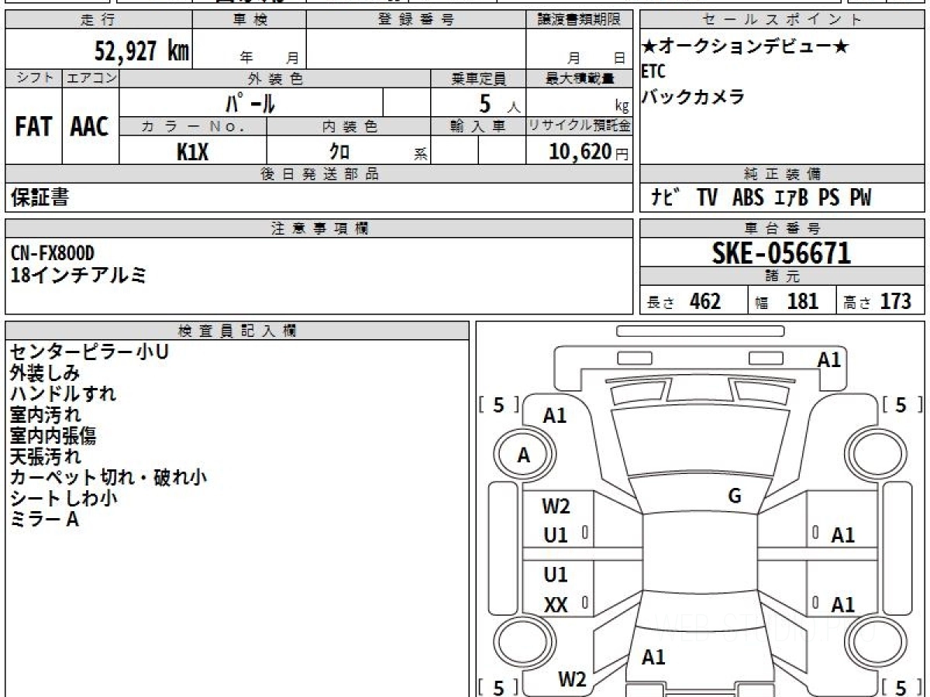The height and width of the screenshot is (697, 930).
Task: Click the クロ interior color value
Action: [x=339, y=152]
